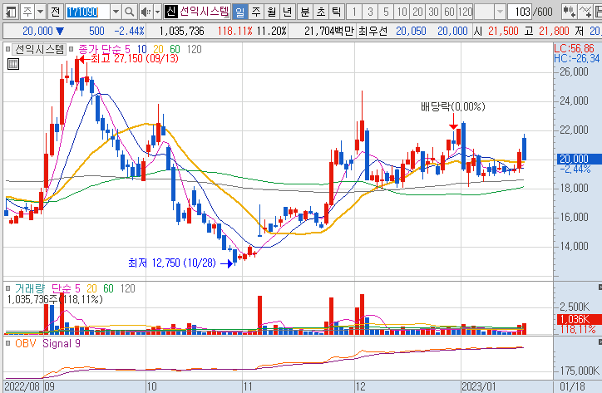Image resolution: width=602 pixels, height=393 pixels.
Task: Click the blue 10 moving average label
Action: click(141, 49)
